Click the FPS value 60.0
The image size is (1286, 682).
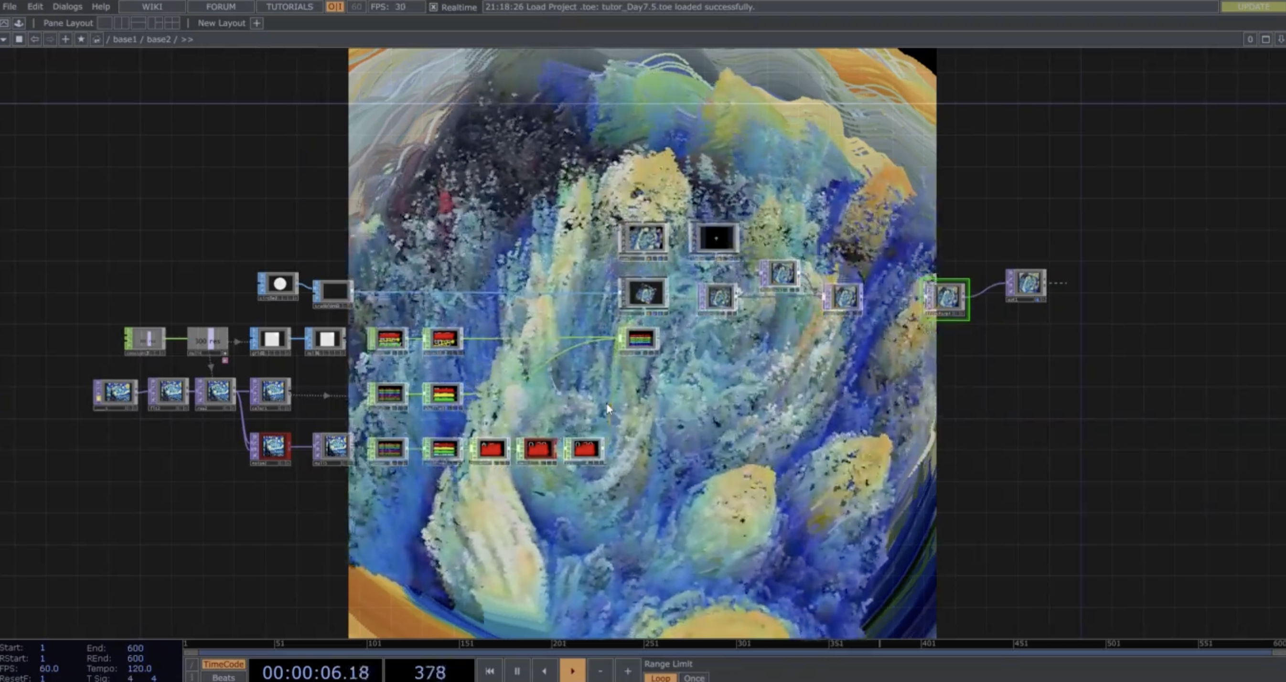(49, 668)
